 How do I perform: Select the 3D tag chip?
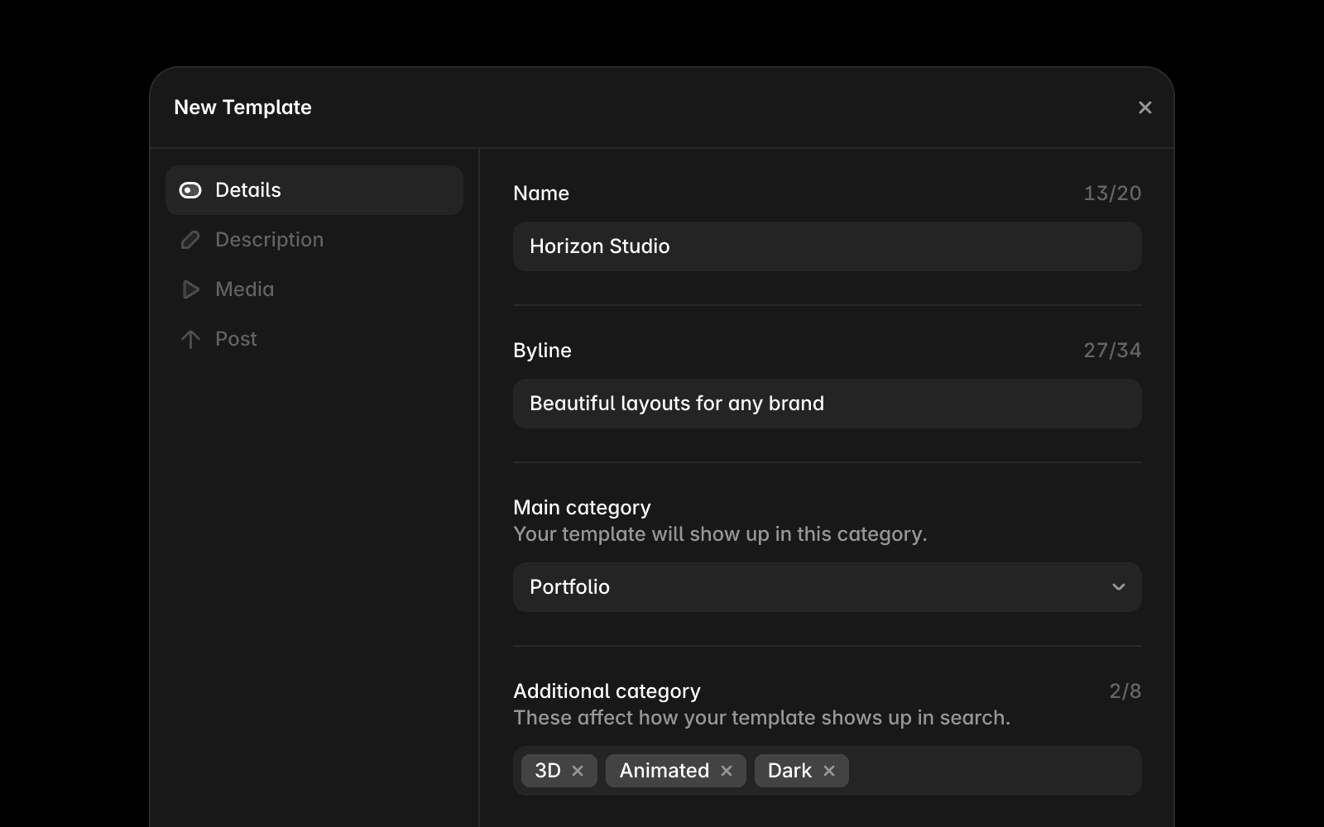(559, 771)
